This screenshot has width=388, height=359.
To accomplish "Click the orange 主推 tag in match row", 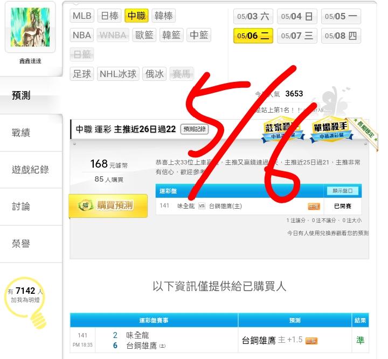I will point(314,206).
